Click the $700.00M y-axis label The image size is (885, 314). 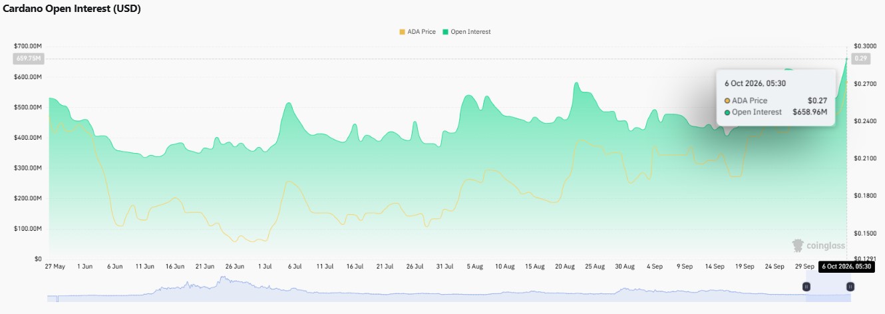coord(28,46)
